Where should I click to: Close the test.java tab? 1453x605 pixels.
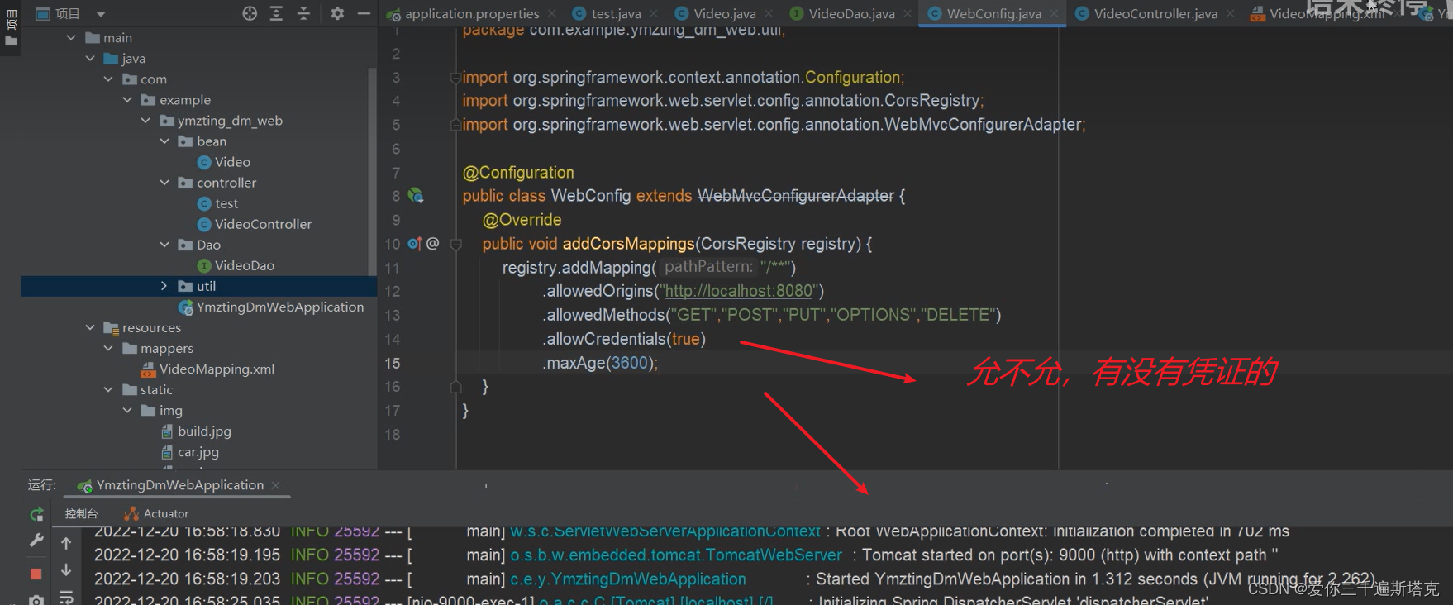pos(654,13)
